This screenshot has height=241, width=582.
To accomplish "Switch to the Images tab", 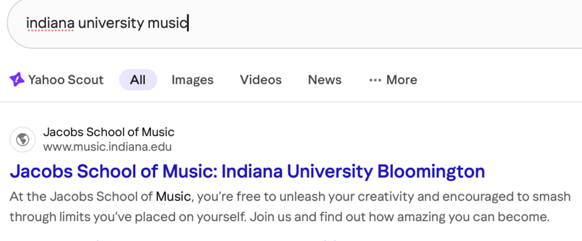I will (192, 80).
